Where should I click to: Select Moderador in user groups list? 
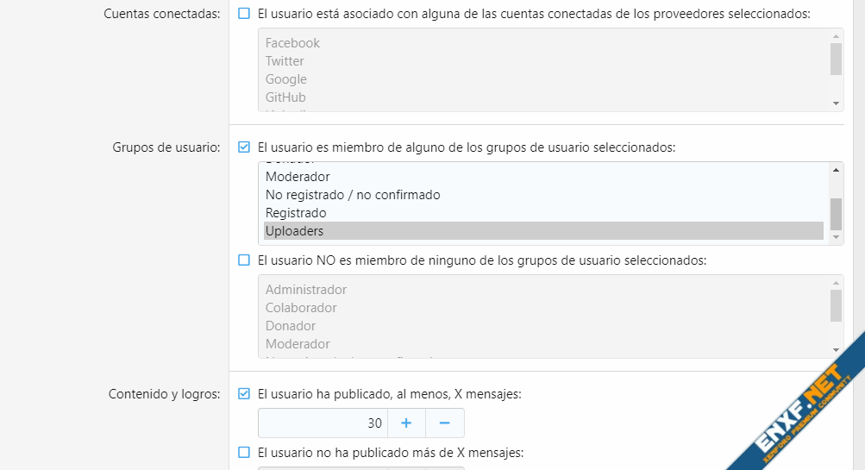coord(298,177)
